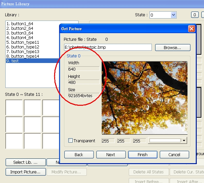Enable the Transparent checkbox
The height and width of the screenshot is (183, 204).
70,141
